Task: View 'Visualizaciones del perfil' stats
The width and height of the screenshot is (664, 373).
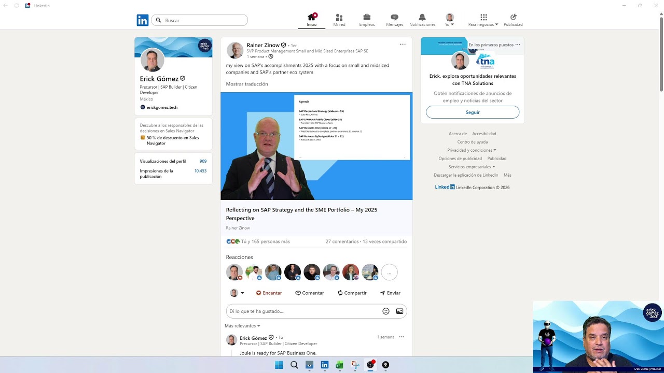Action: tap(173, 161)
